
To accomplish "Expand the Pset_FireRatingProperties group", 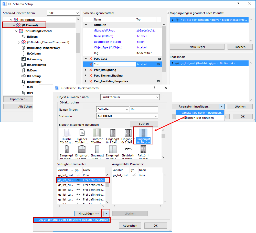I will (86, 81).
